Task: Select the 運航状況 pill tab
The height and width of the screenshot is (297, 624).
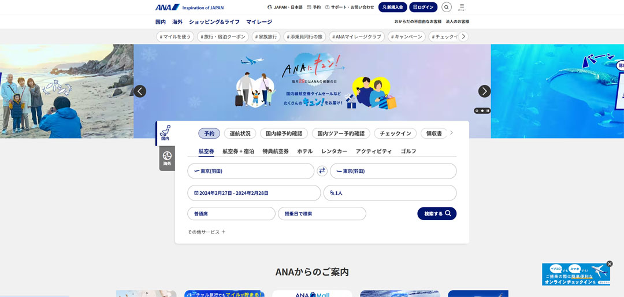Action: 240,133
